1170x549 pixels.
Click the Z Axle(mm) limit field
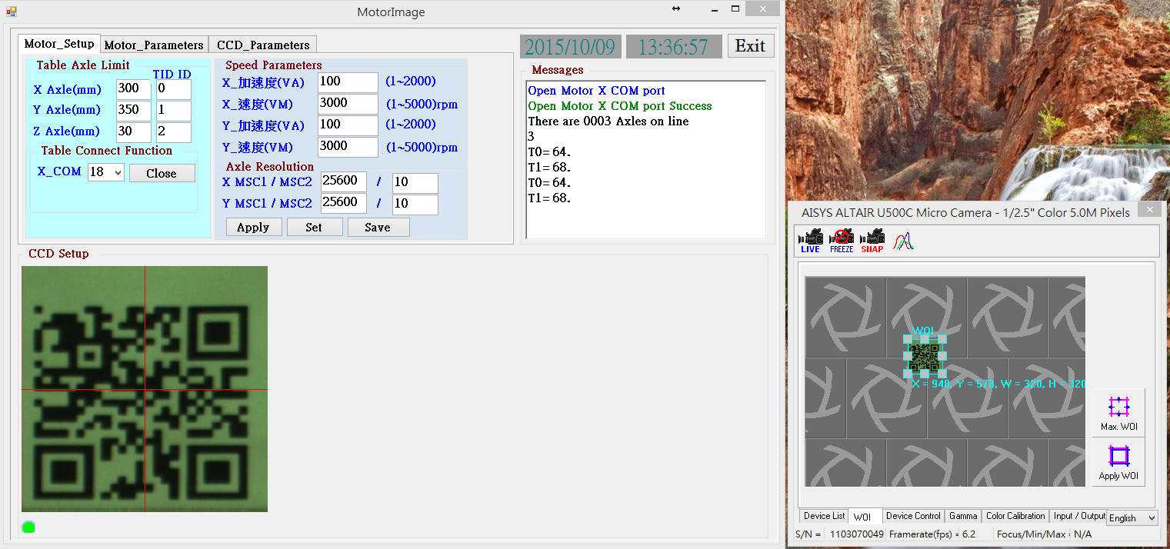[134, 132]
